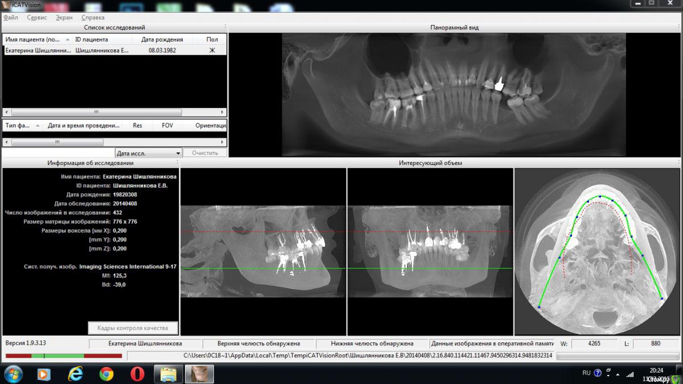Image resolution: width=683 pixels, height=384 pixels.
Task: Click right arrow of scan list scrollbar
Action: tap(223, 142)
